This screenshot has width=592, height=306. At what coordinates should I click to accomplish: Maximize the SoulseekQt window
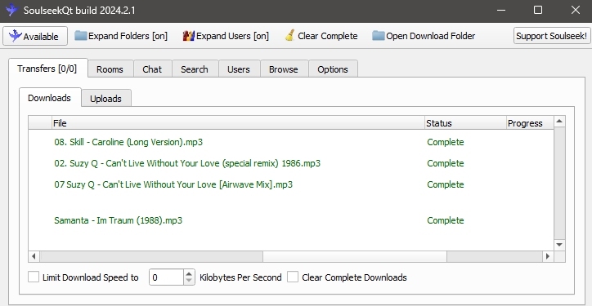pos(538,10)
